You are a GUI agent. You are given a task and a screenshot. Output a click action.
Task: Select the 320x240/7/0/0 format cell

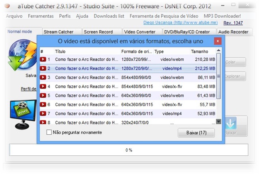(x=135, y=122)
